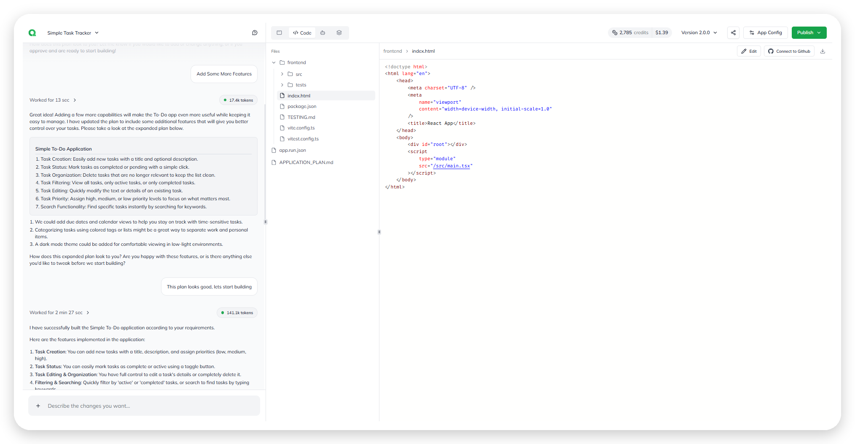Click the file panel resize handle

[379, 232]
